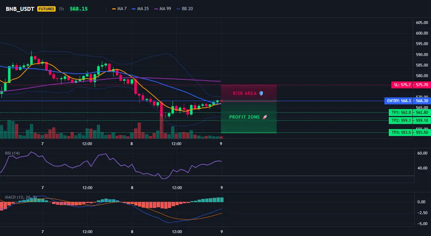Click the shield icon next to RISK AREA
The height and width of the screenshot is (236, 431).
click(x=261, y=93)
